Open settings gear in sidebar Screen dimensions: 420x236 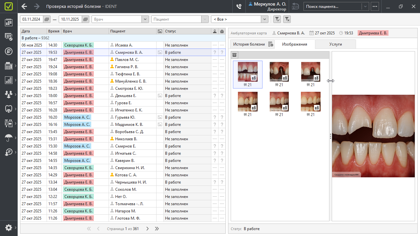click(9, 227)
